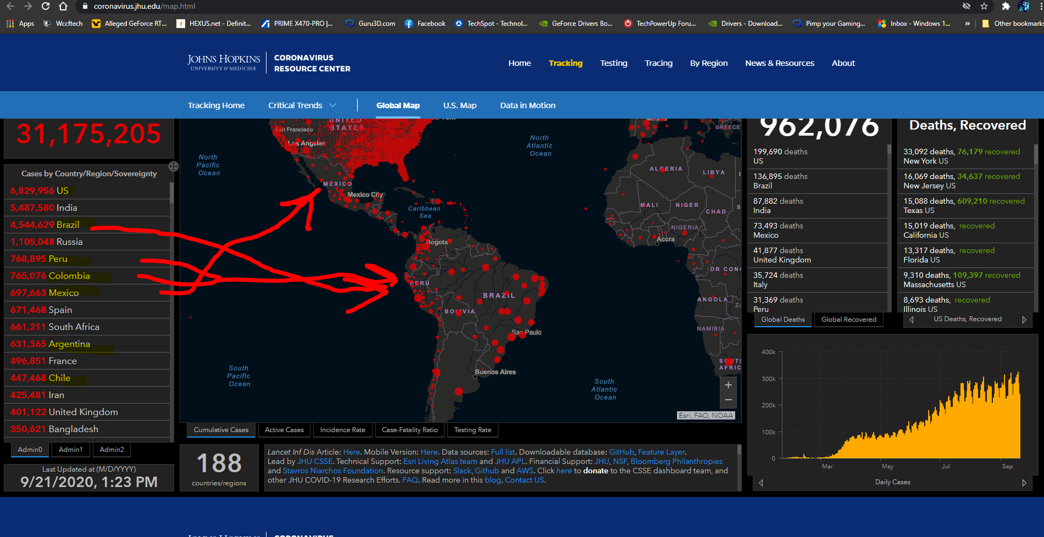Image resolution: width=1044 pixels, height=537 pixels.
Task: Show next chart after Daily Cases
Action: [x=1024, y=483]
